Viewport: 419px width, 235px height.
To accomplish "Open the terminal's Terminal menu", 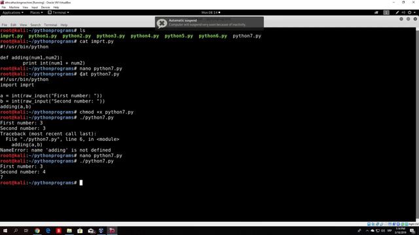I will (x=50, y=25).
